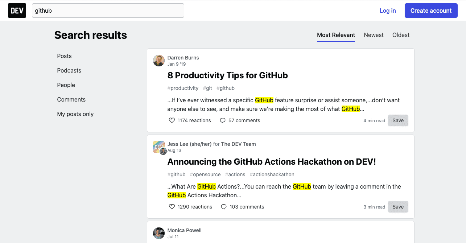Click comment bubble icon with 103 comments
Viewport: 466px width, 243px height.
coord(224,207)
